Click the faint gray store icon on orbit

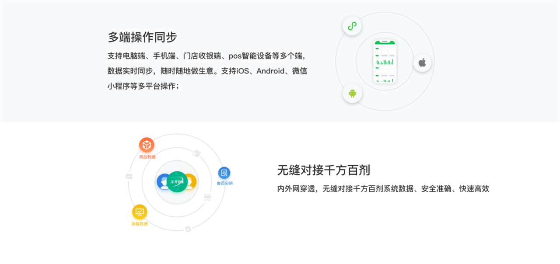[207, 198]
